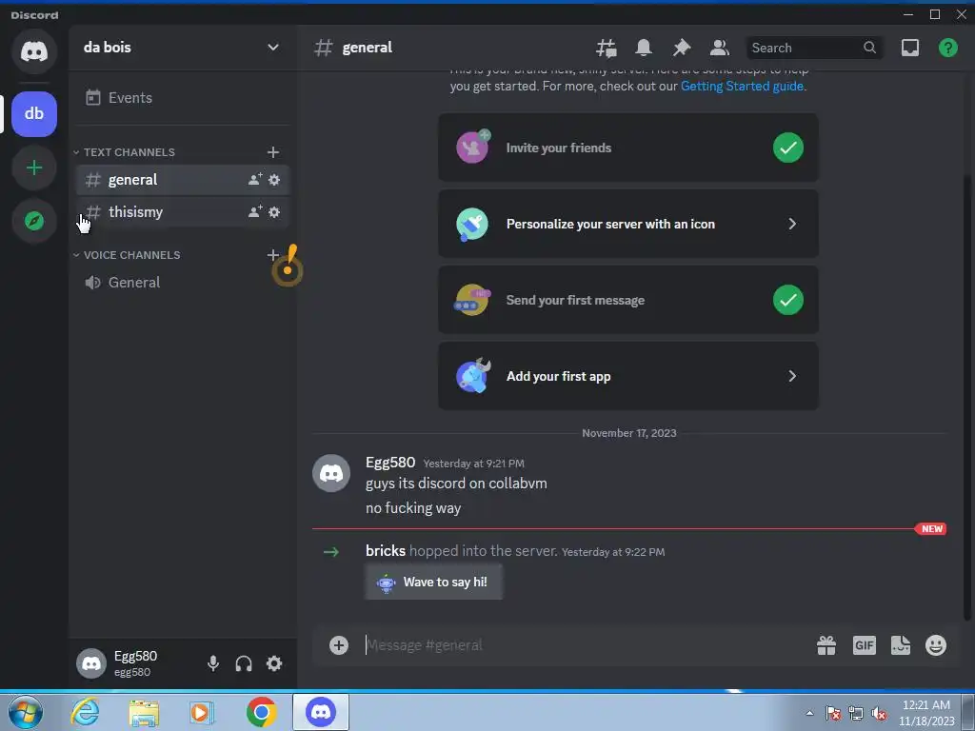
Task: Edit thisismy channel settings gear
Action: click(274, 212)
